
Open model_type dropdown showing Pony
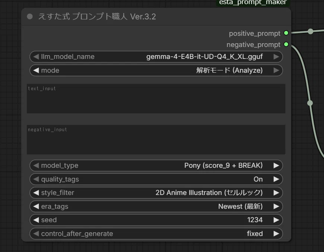click(156, 166)
